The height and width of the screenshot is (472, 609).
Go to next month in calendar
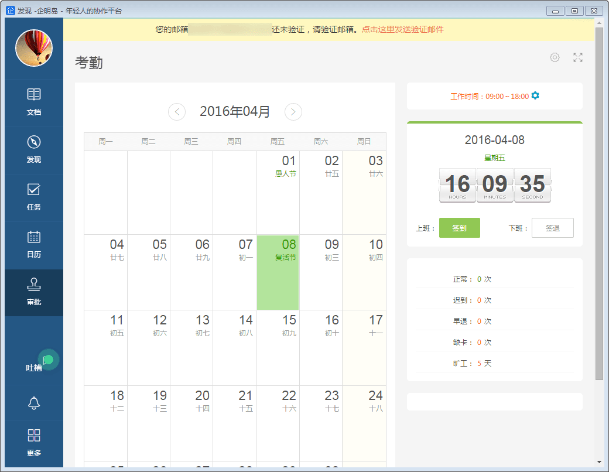coord(293,112)
